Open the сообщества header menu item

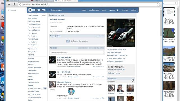[94, 10]
